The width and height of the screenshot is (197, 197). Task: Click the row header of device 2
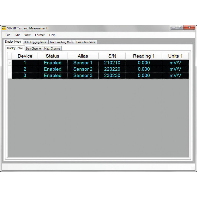pyautogui.click(x=10, y=69)
